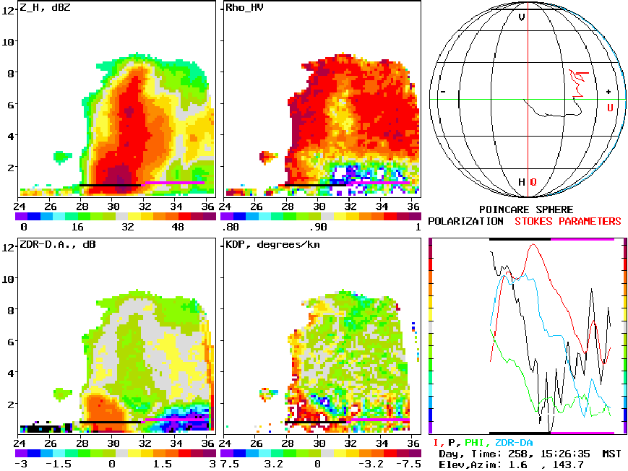Click the .90 label under Rho_HV color bar

point(318,227)
